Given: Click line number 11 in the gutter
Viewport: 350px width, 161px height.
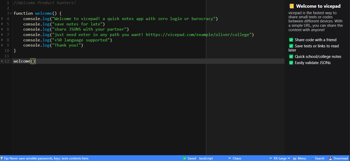Looking at the screenshot, I should coord(7,56).
